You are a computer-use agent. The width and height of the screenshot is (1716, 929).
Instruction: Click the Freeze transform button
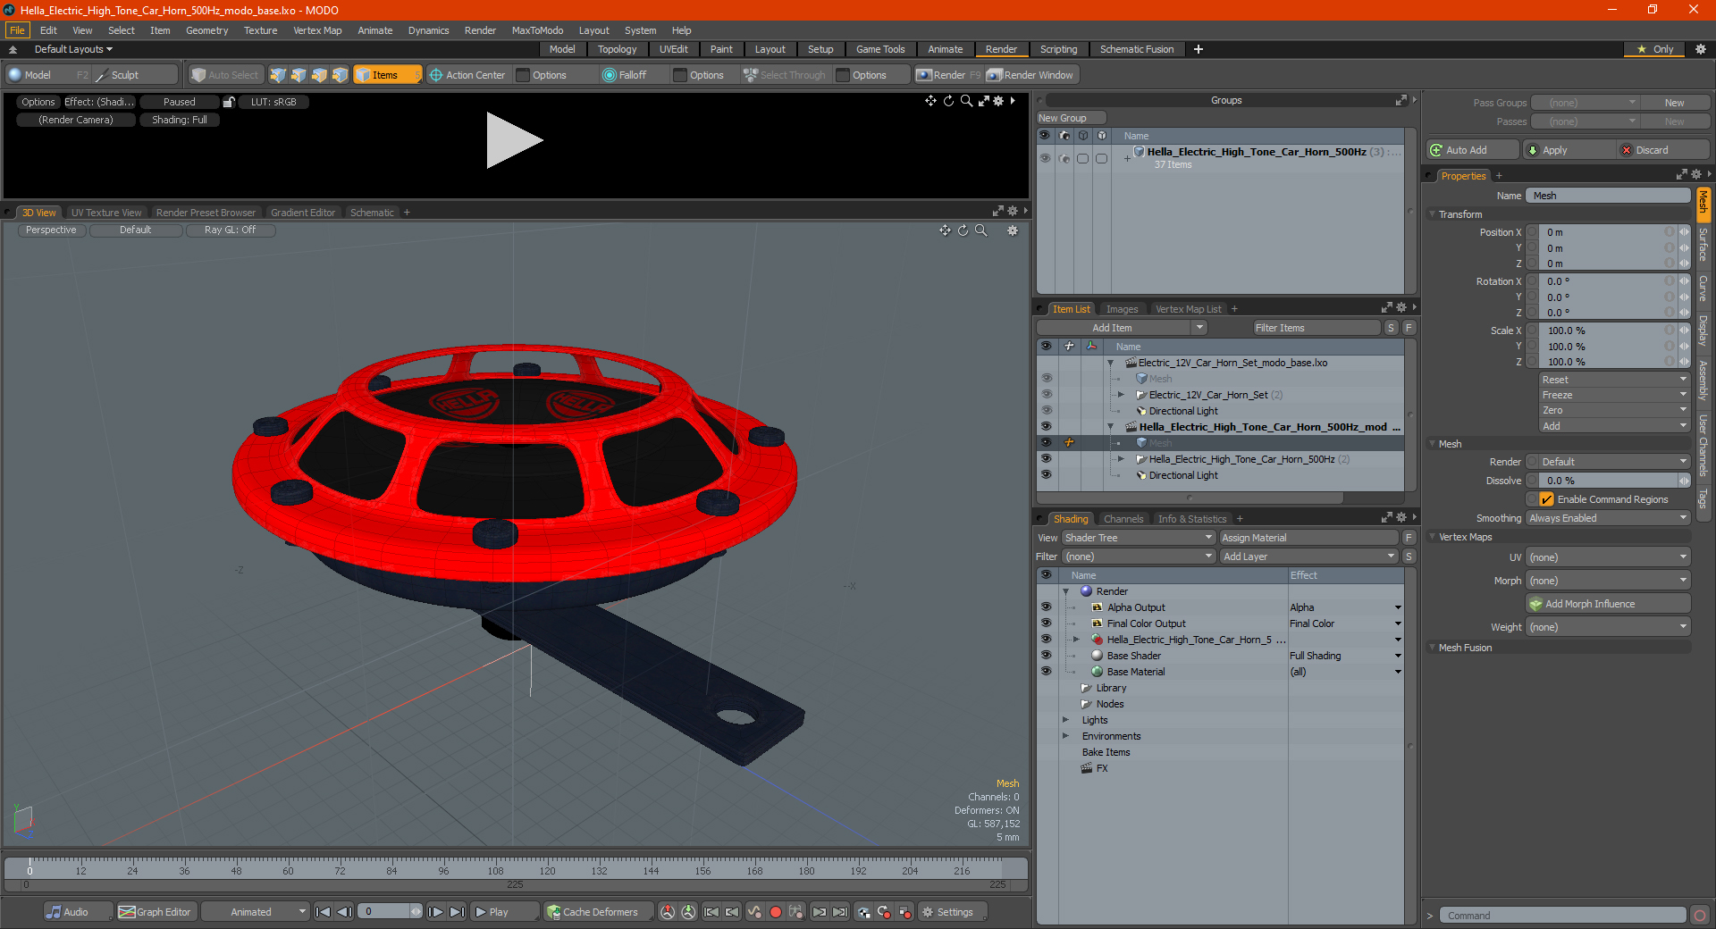coord(1615,395)
